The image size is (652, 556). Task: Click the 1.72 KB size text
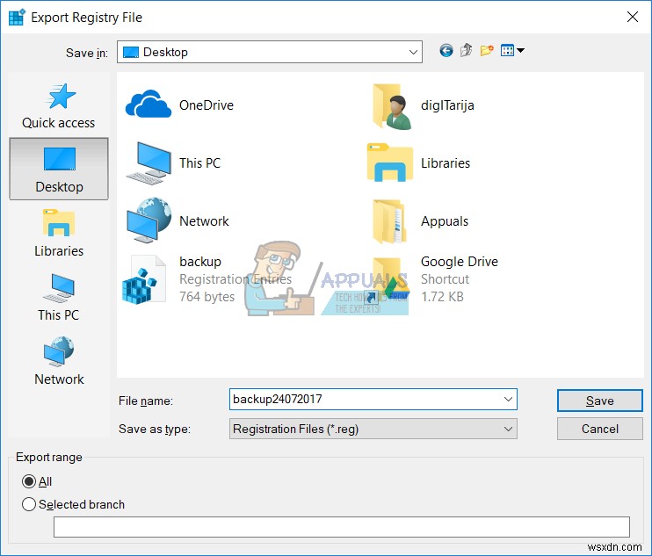[442, 297]
